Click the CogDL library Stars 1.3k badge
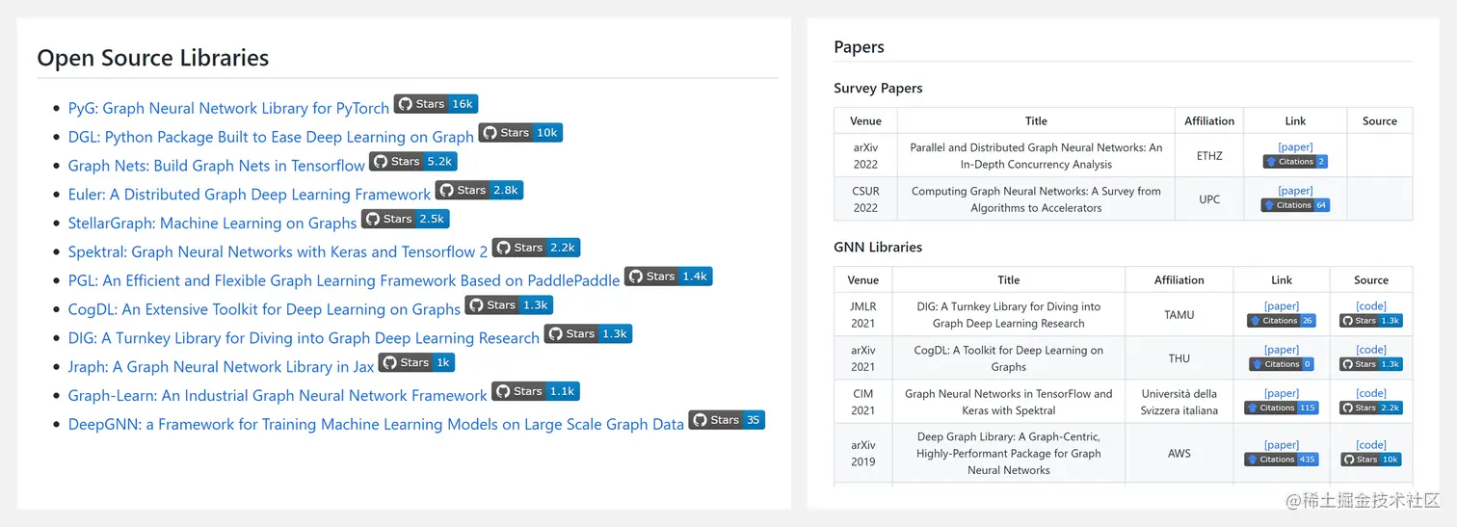Screen dimensions: 1457x527 point(509,305)
